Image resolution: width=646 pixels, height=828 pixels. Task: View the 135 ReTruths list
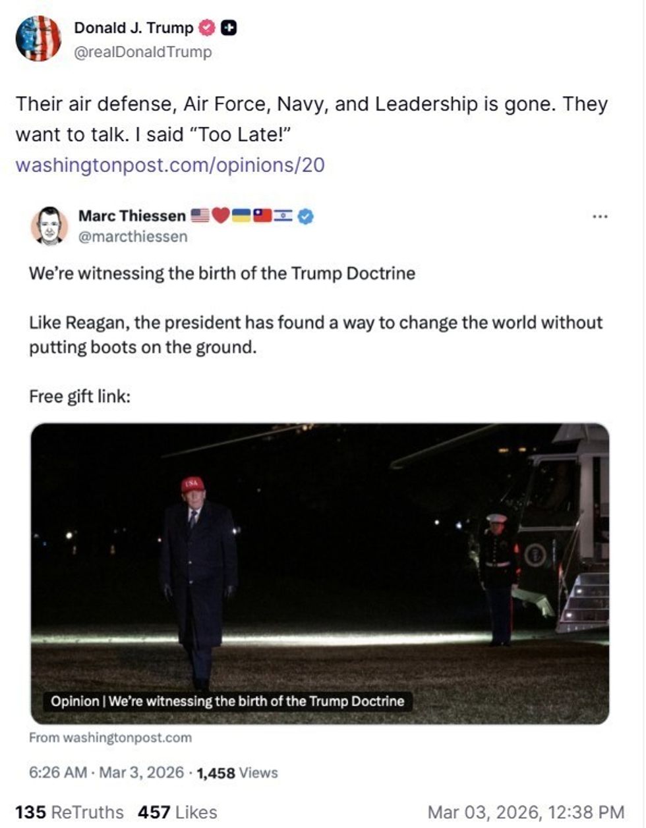tap(69, 812)
